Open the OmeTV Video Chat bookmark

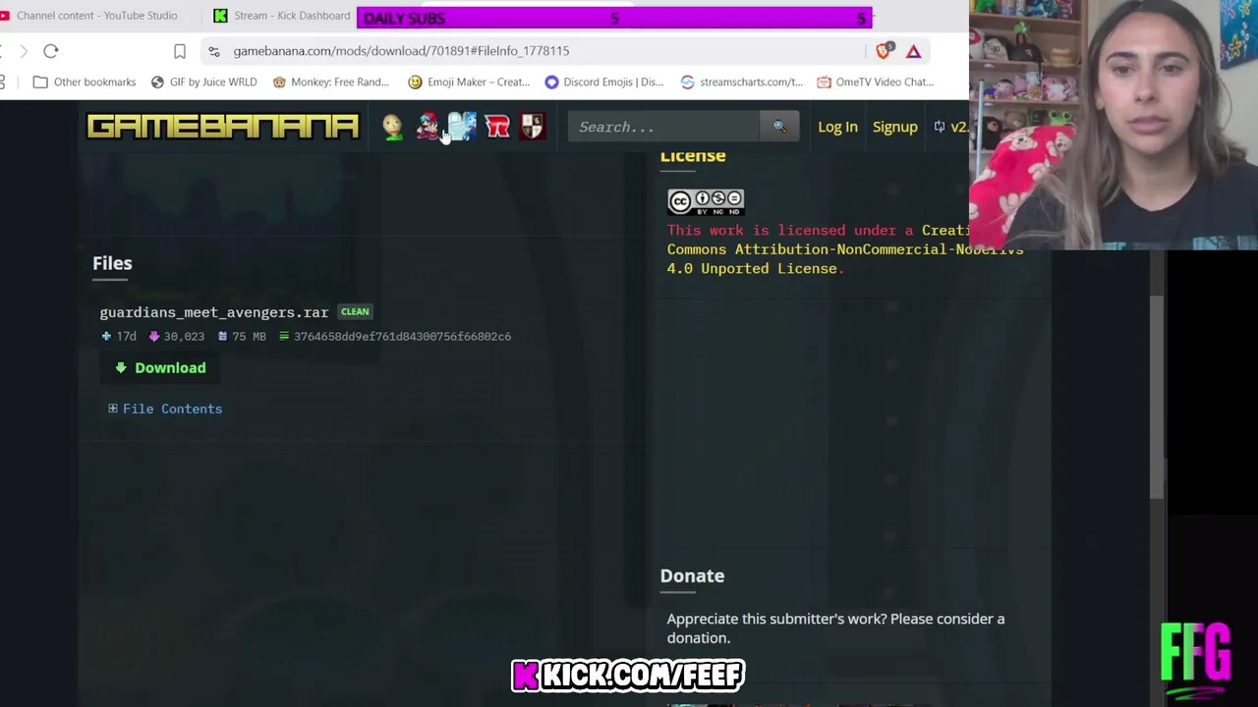pos(875,82)
